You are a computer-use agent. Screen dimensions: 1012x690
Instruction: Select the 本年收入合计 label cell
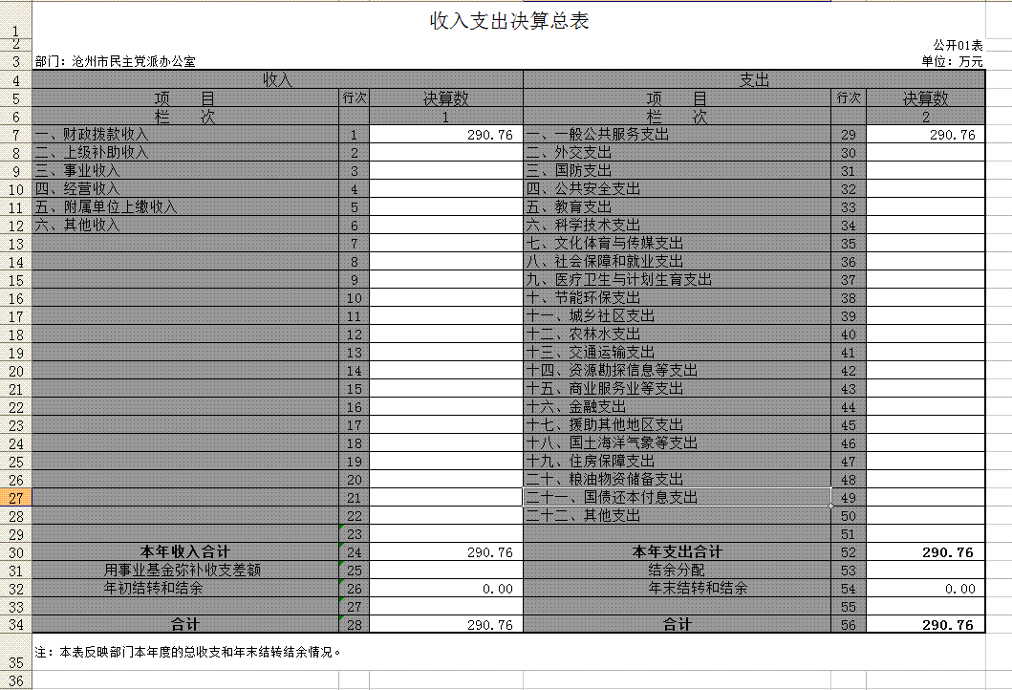click(x=185, y=552)
